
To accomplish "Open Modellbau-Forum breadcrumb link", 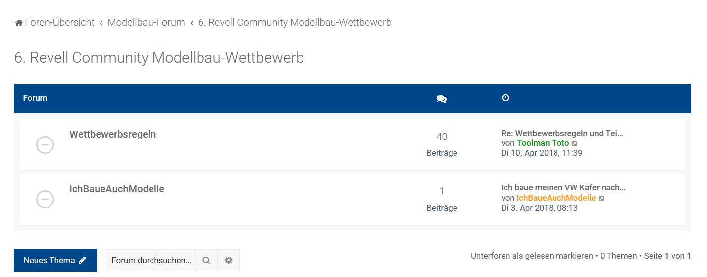I will 146,22.
